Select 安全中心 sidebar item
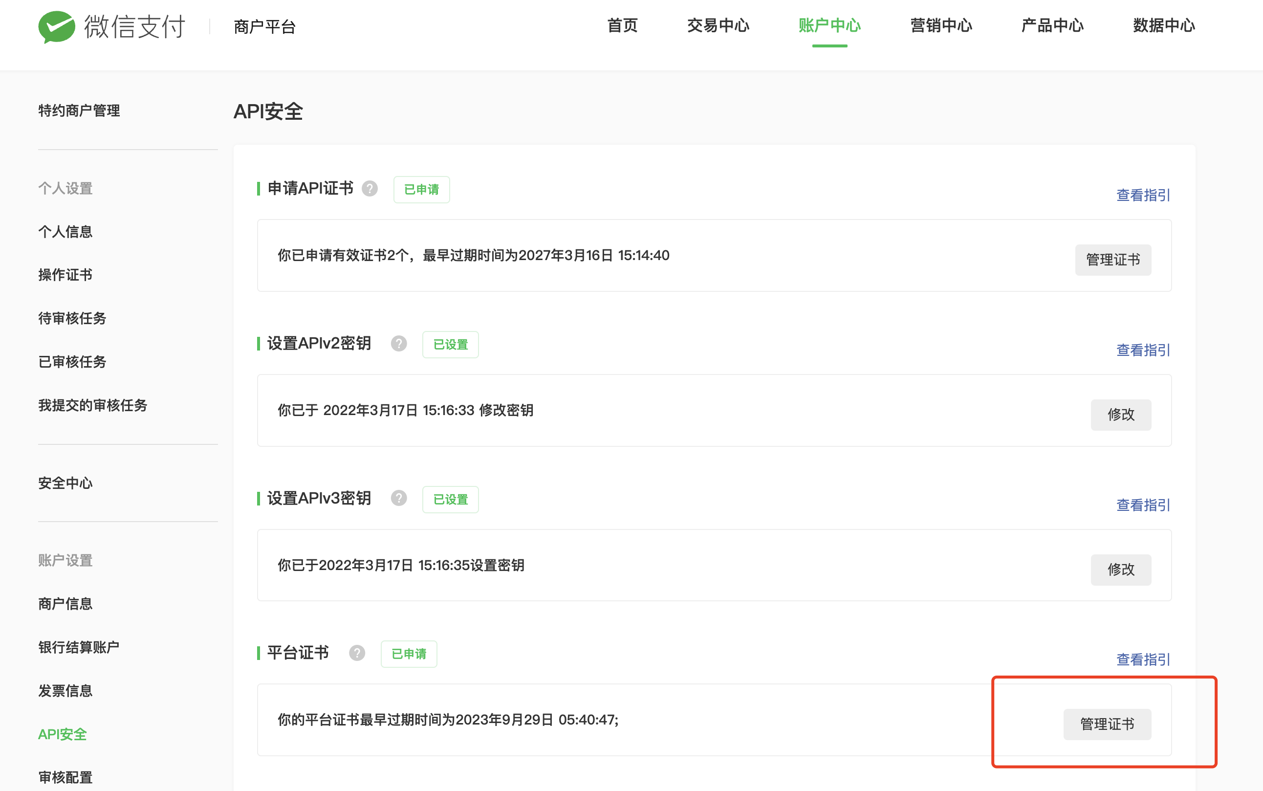The height and width of the screenshot is (791, 1263). pos(65,483)
